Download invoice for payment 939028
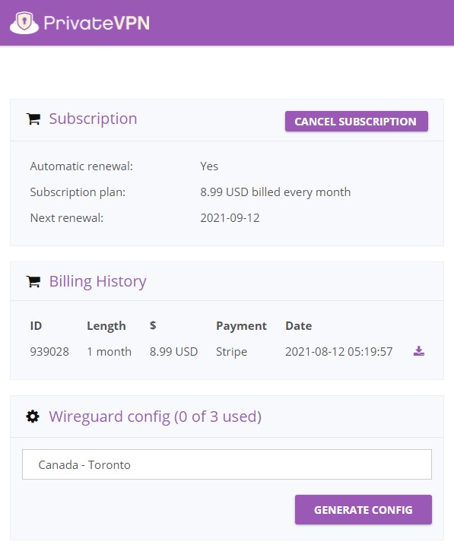Image resolution: width=454 pixels, height=548 pixels. (x=419, y=351)
